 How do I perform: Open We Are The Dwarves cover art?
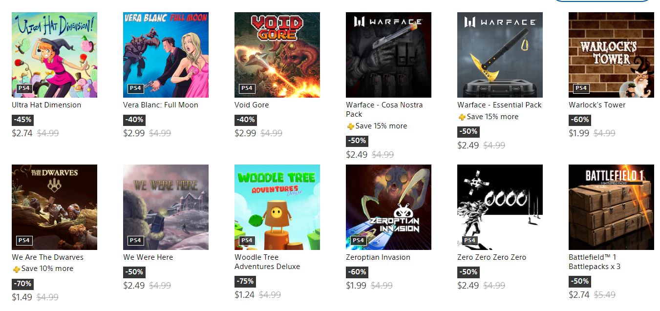tap(54, 207)
